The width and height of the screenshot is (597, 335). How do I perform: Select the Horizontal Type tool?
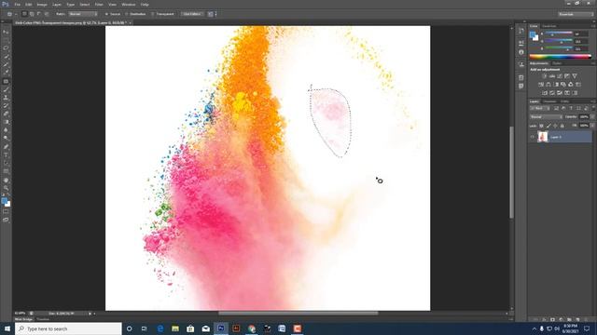[x=6, y=155]
